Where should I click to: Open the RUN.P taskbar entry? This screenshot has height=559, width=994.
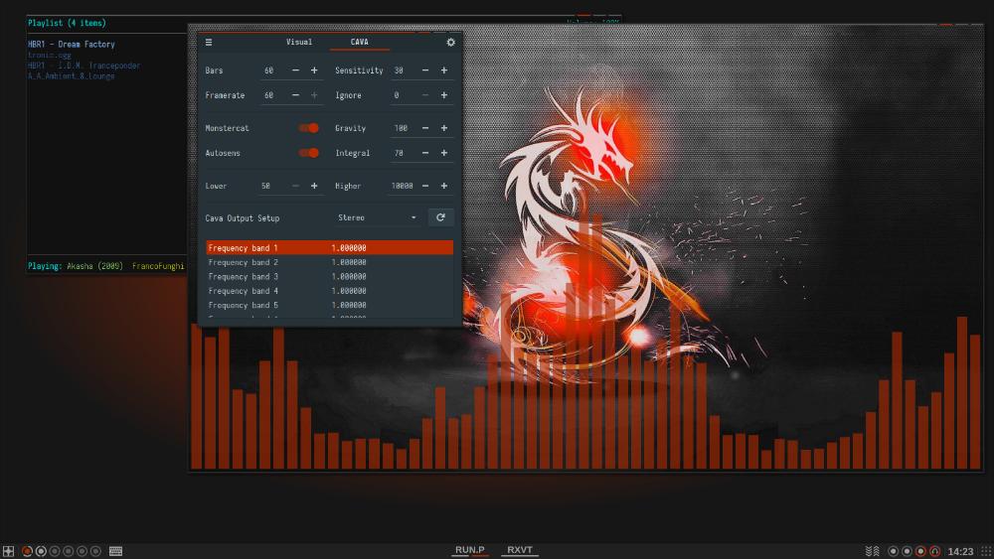pos(470,550)
